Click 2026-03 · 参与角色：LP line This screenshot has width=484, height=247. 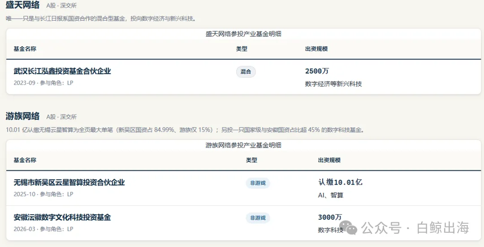(x=43, y=229)
